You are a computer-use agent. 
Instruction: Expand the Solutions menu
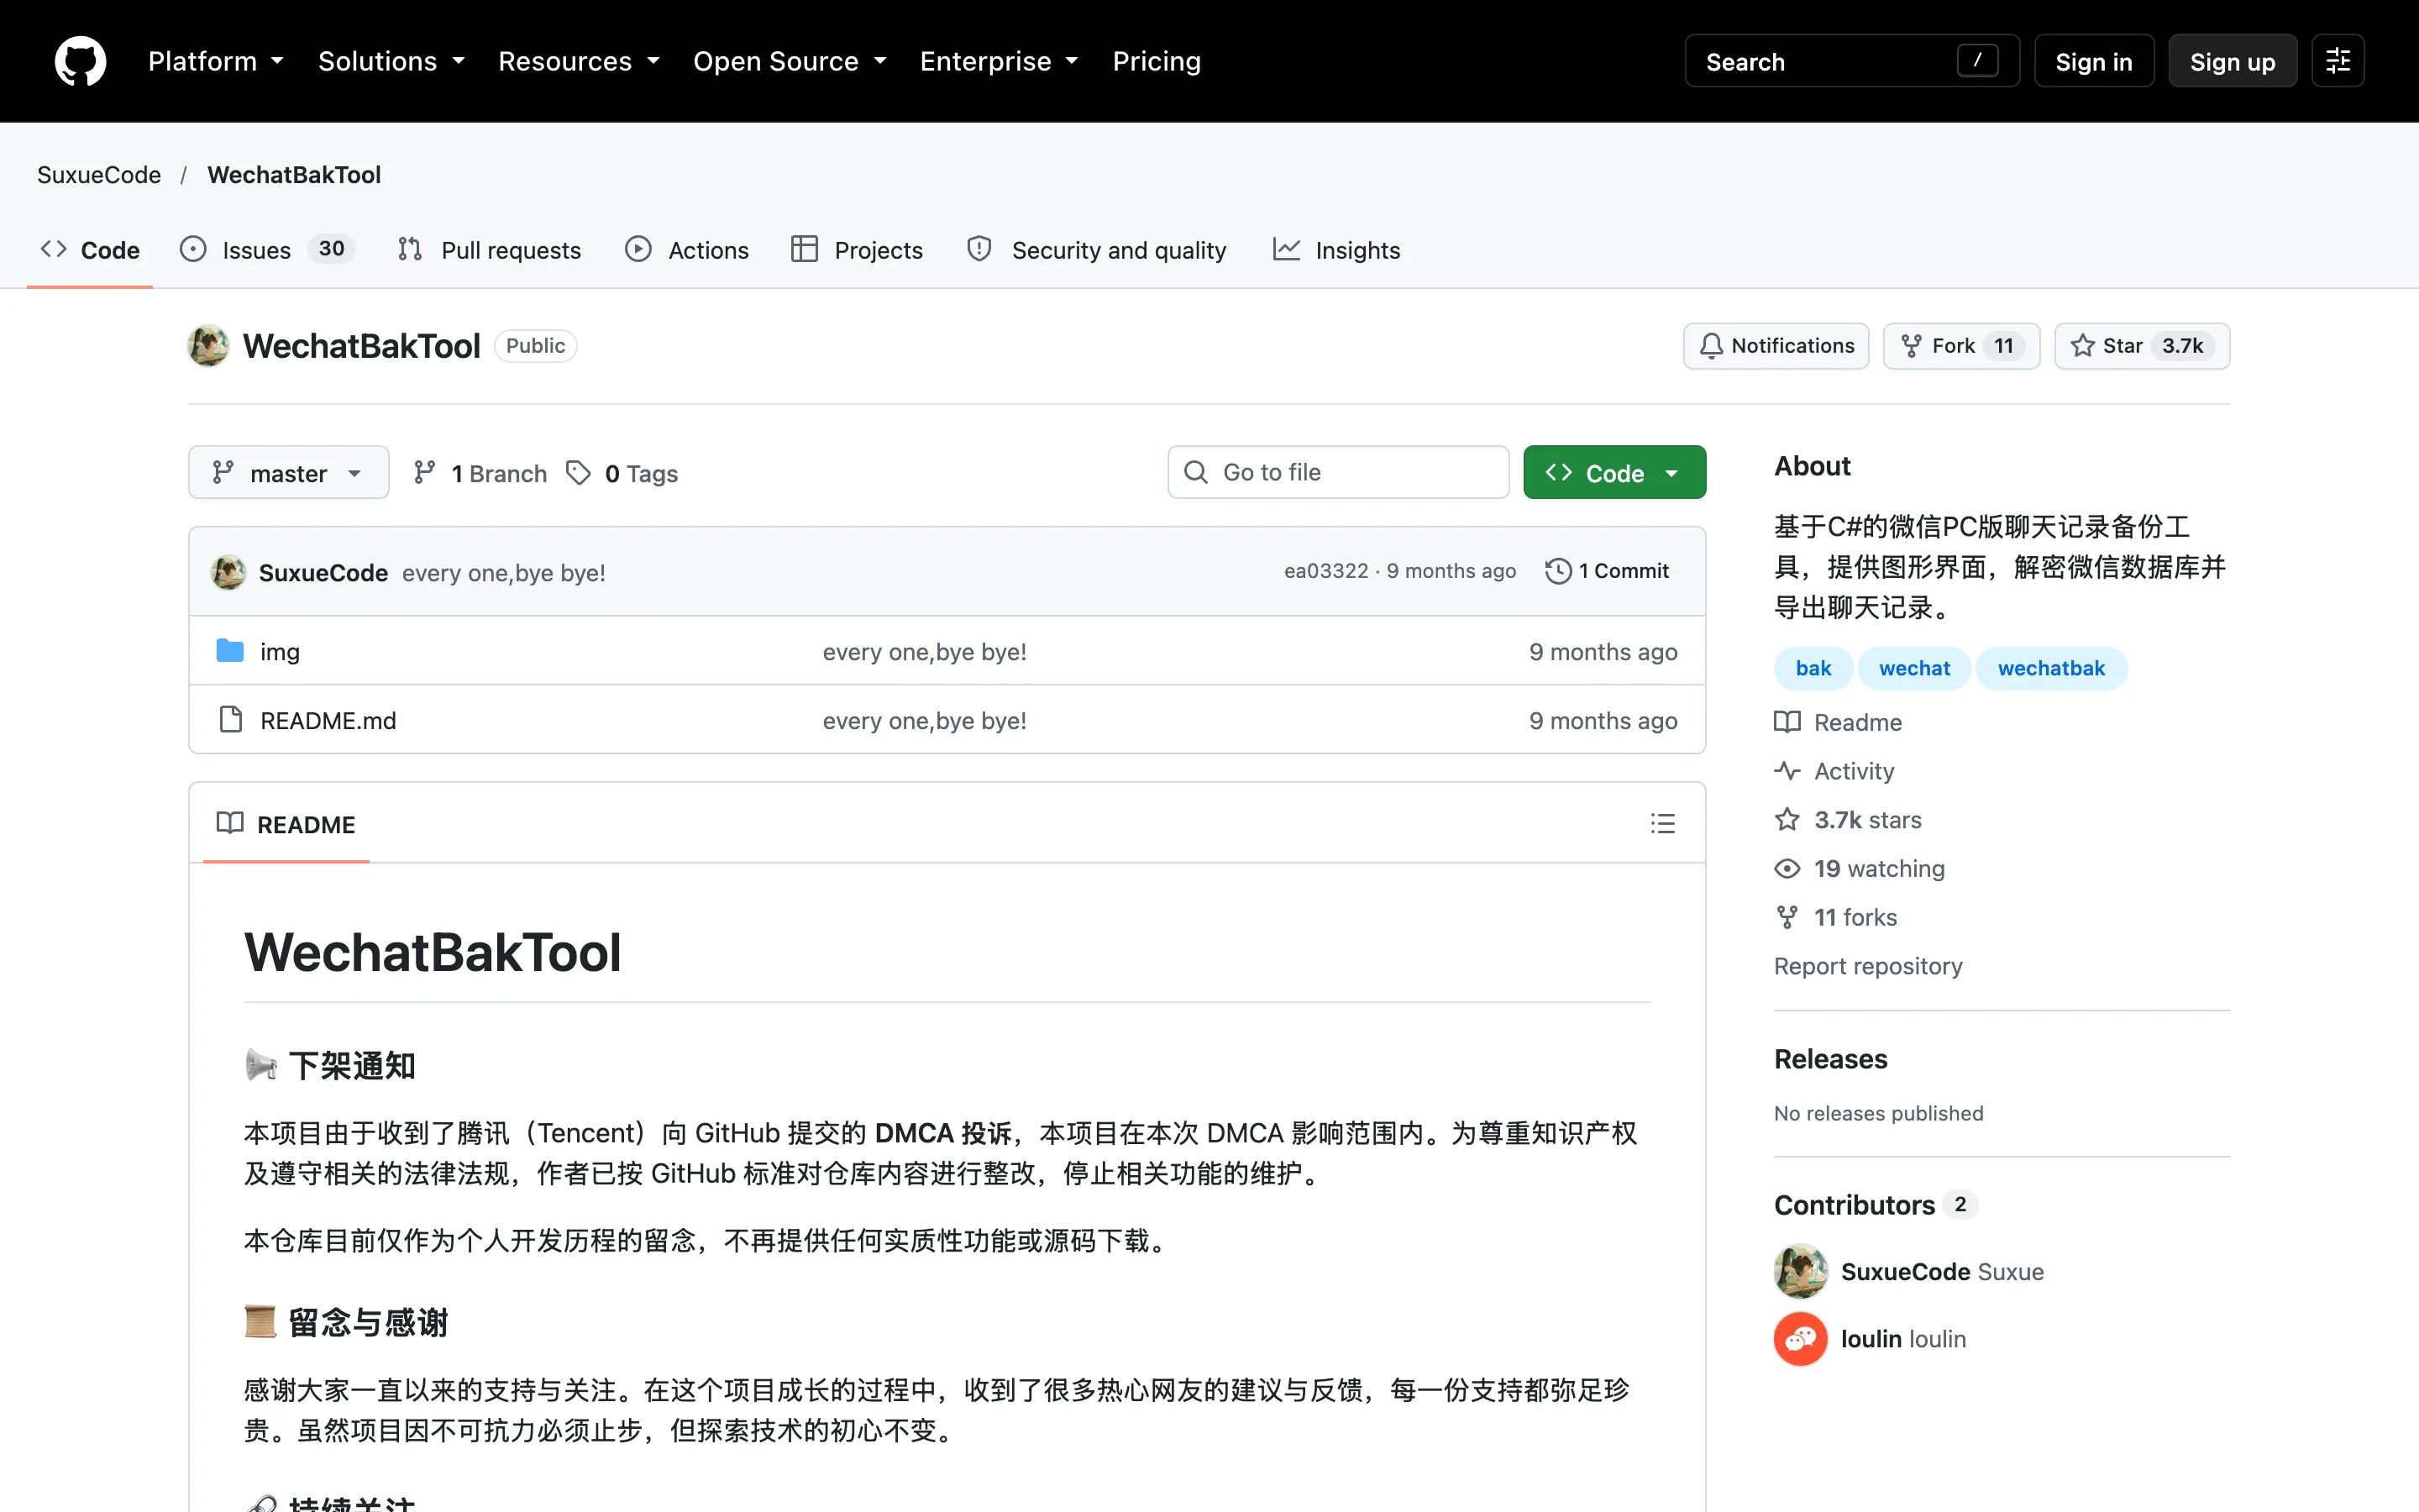click(392, 61)
